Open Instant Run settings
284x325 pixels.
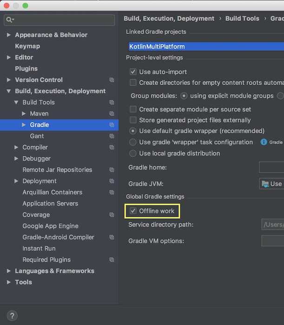click(39, 248)
